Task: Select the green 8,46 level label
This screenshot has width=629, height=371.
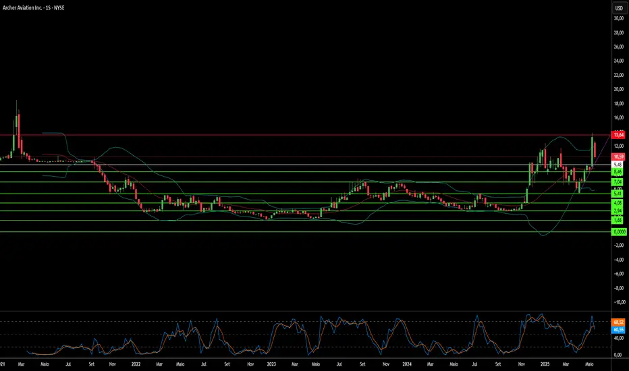Action: tap(618, 172)
